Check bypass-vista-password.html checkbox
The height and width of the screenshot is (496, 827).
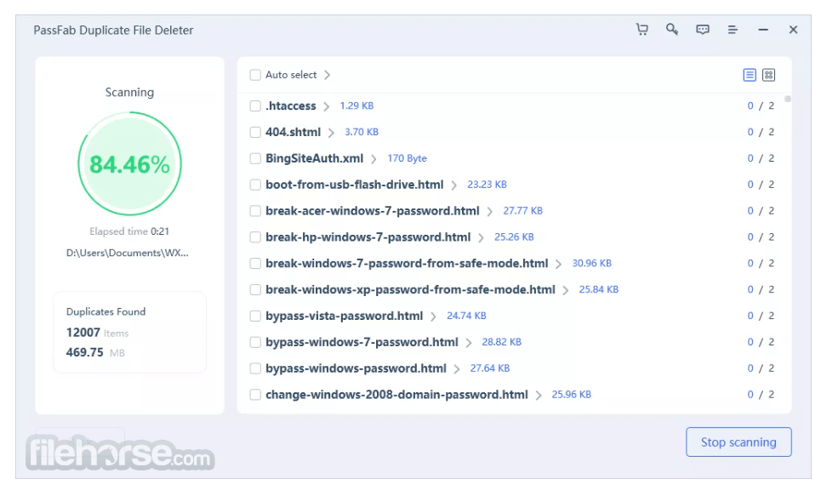[x=255, y=316]
